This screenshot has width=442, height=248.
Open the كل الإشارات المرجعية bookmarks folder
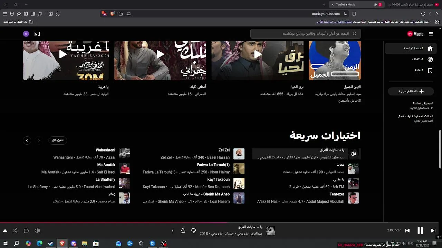(x=18, y=22)
